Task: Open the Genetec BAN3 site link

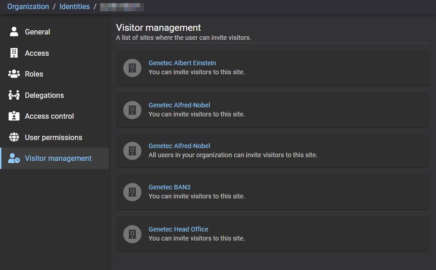Action: point(166,187)
